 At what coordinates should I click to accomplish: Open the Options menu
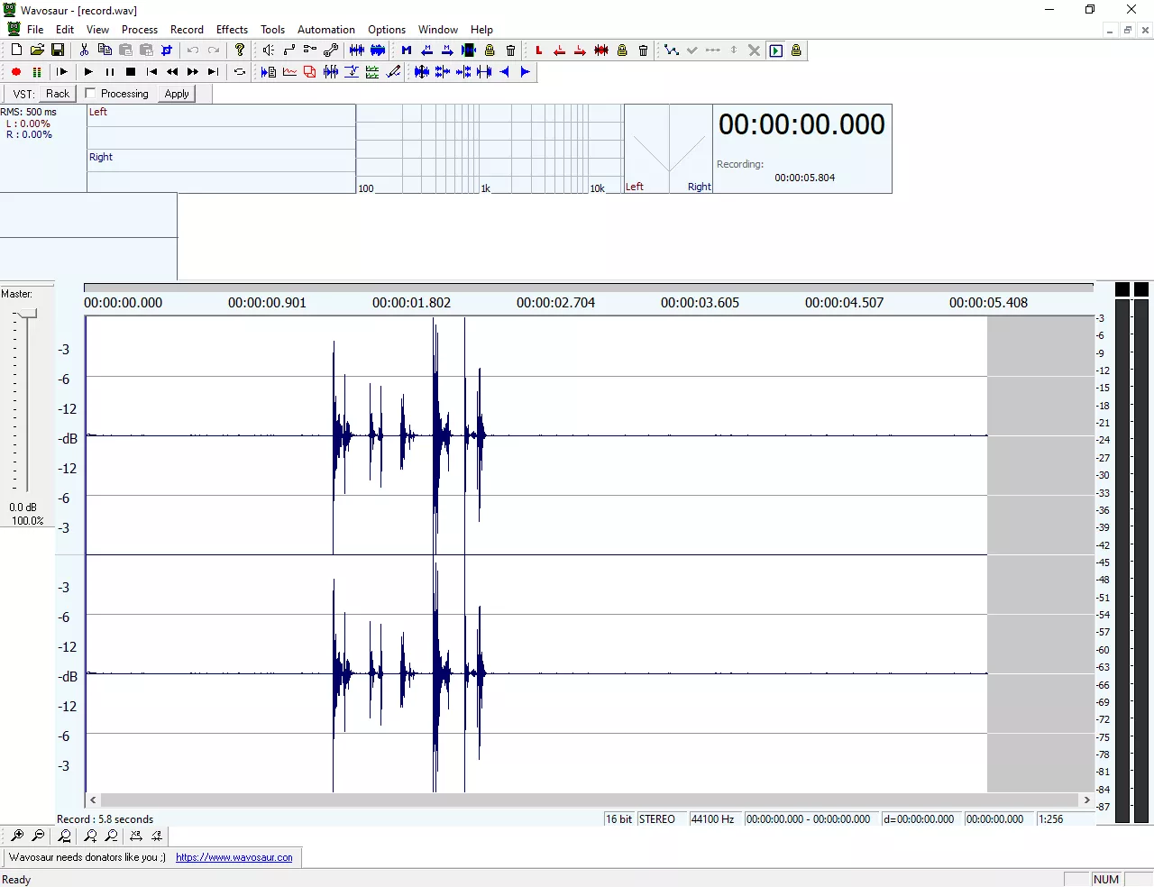[387, 30]
